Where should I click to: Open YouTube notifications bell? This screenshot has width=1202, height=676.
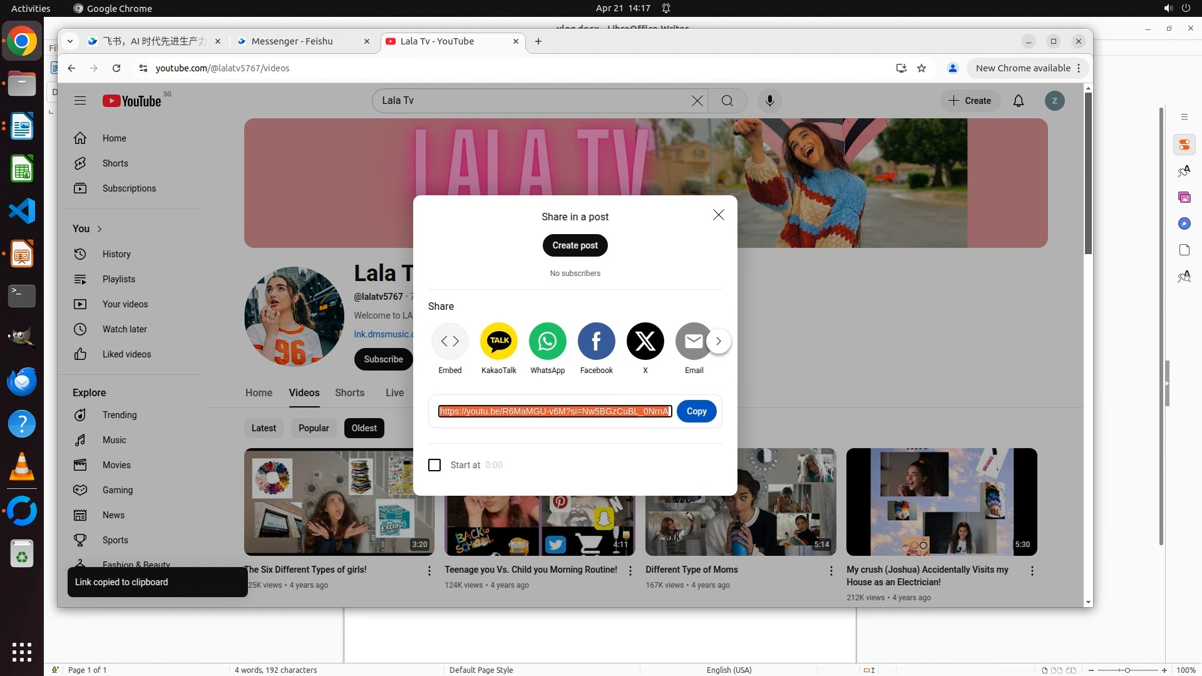(x=1019, y=101)
